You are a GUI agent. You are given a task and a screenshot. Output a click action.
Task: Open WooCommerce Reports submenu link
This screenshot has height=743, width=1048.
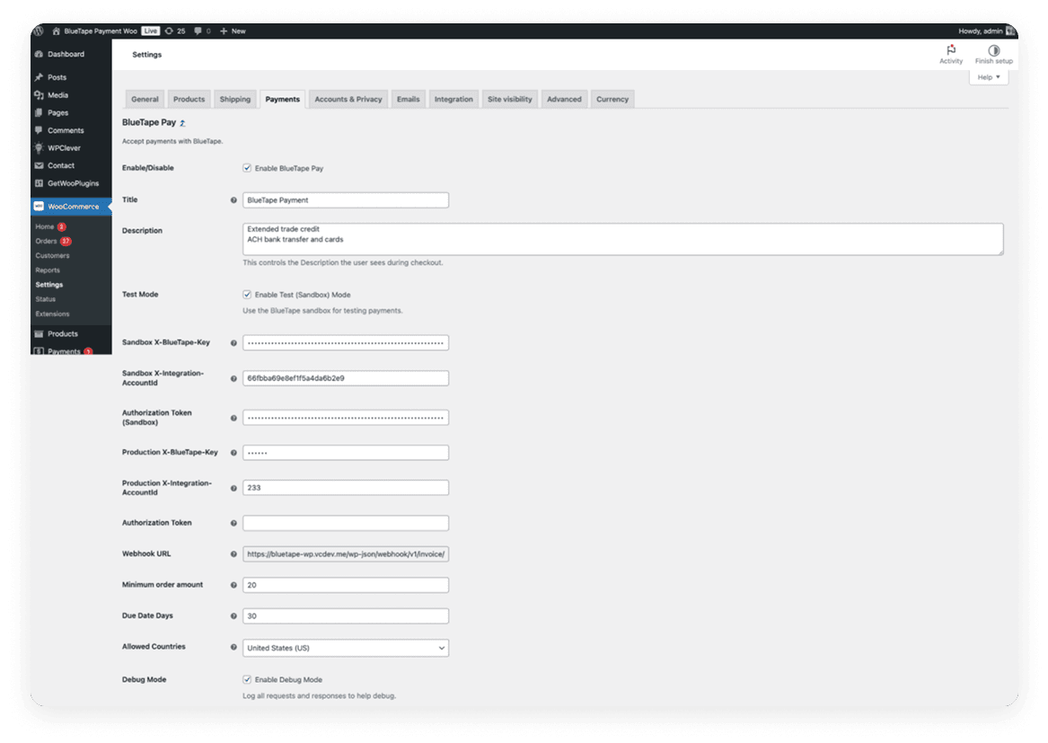pyautogui.click(x=48, y=270)
